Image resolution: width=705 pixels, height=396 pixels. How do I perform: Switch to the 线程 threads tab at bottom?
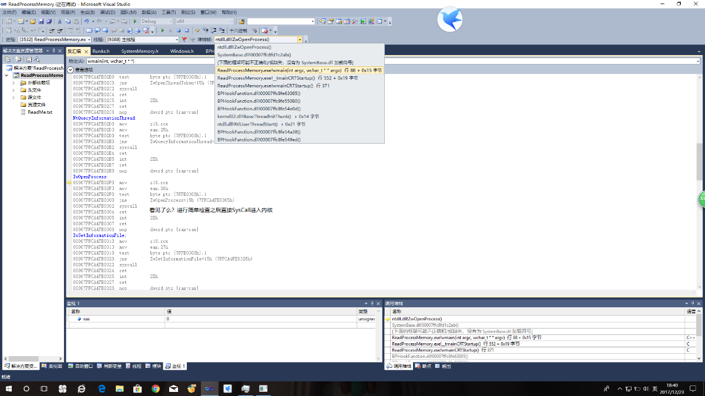tap(133, 366)
